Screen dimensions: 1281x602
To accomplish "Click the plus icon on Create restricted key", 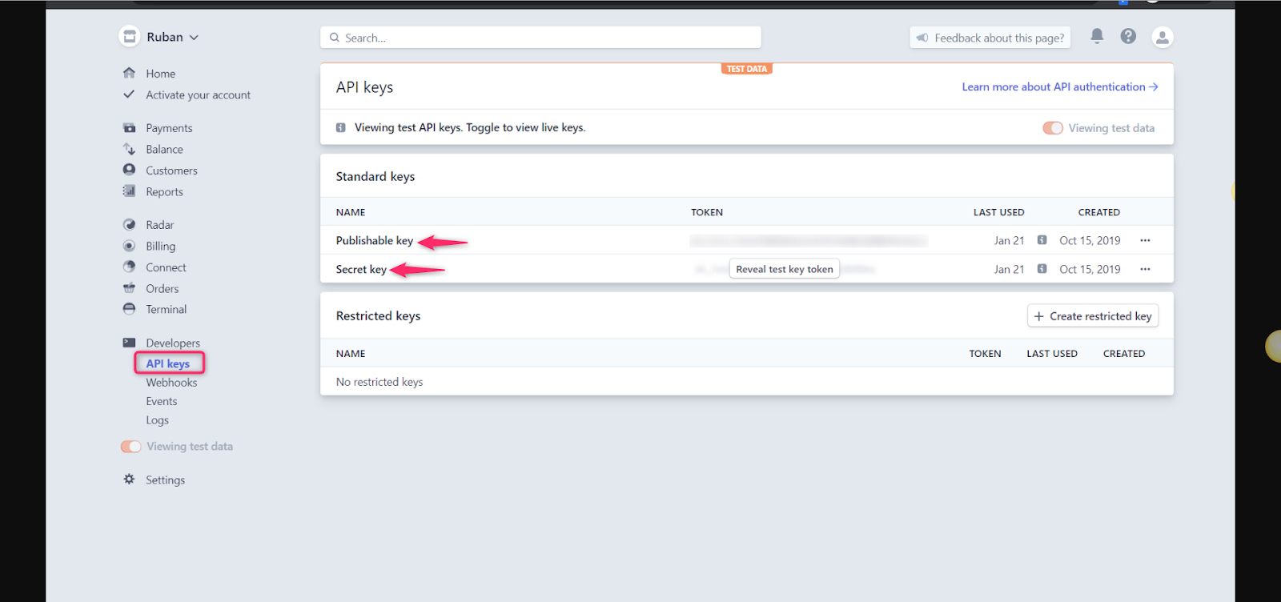I will (x=1039, y=316).
